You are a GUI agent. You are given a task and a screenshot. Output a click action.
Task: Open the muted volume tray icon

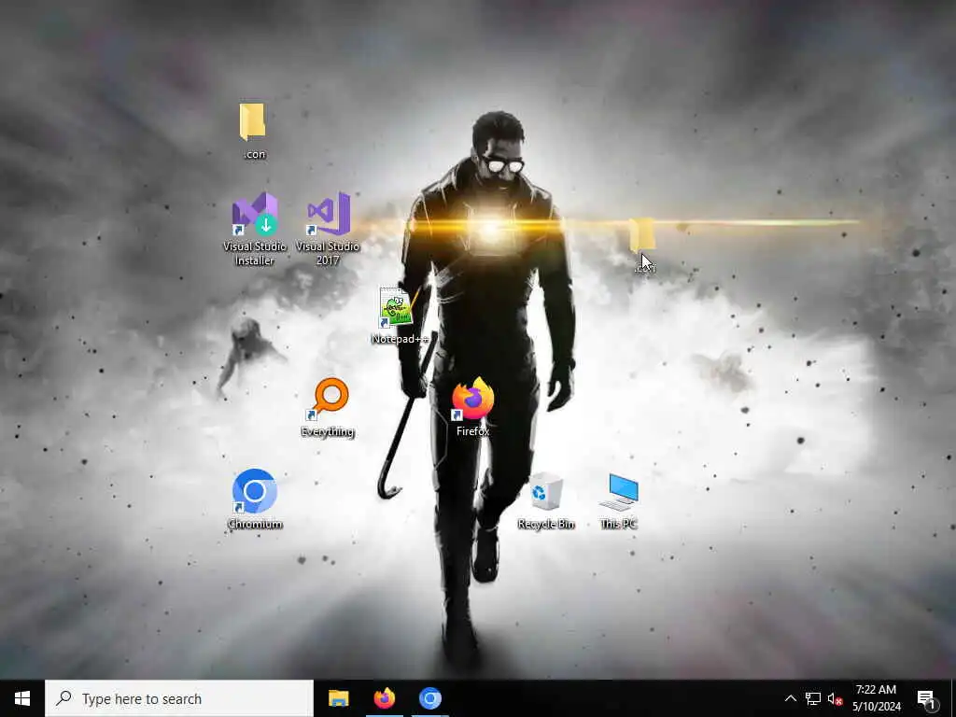click(836, 698)
